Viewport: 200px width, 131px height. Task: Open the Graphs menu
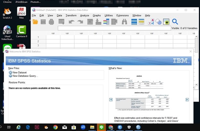pyautogui.click(x=97, y=16)
